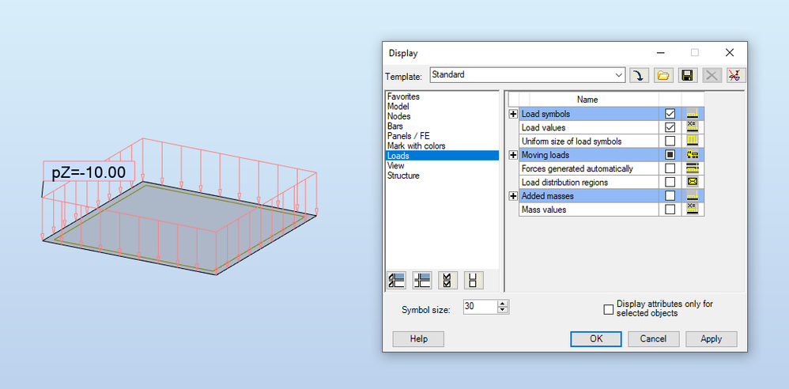Select Model in the category list
This screenshot has height=389, width=789.
398,106
